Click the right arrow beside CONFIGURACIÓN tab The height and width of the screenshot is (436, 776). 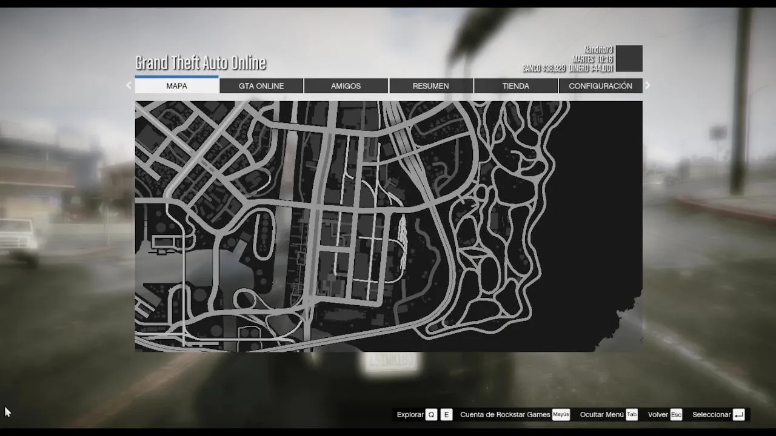pyautogui.click(x=647, y=85)
